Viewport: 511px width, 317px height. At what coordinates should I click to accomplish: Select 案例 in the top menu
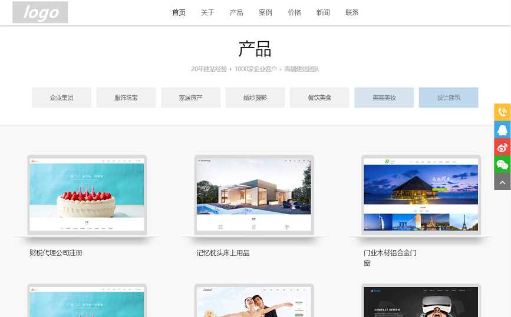point(265,12)
